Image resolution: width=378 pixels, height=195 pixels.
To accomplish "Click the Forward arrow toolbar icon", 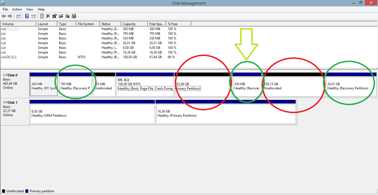I will click(x=10, y=16).
